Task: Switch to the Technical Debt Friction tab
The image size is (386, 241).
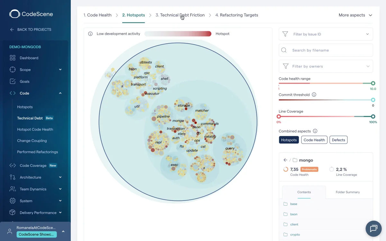Action: click(180, 15)
